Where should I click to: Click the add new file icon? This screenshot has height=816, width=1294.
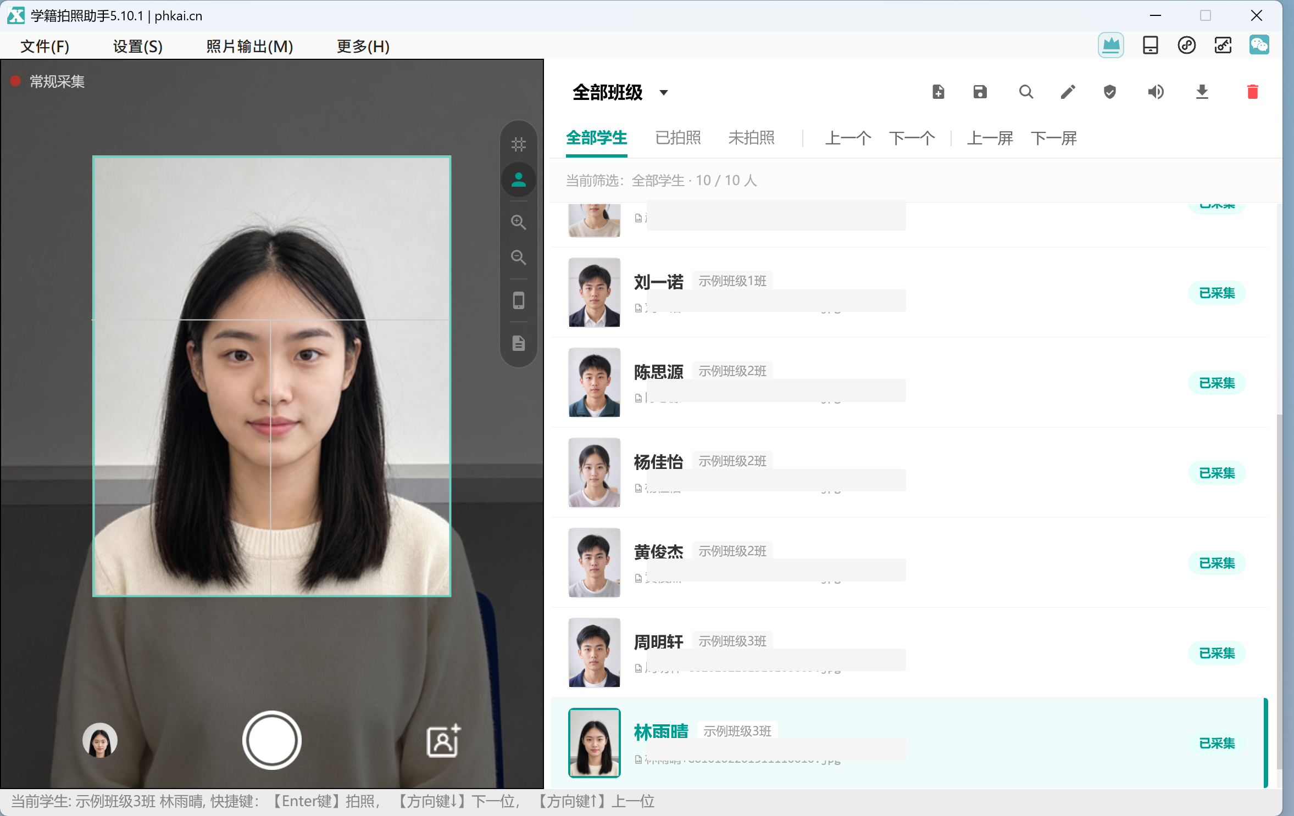point(938,92)
